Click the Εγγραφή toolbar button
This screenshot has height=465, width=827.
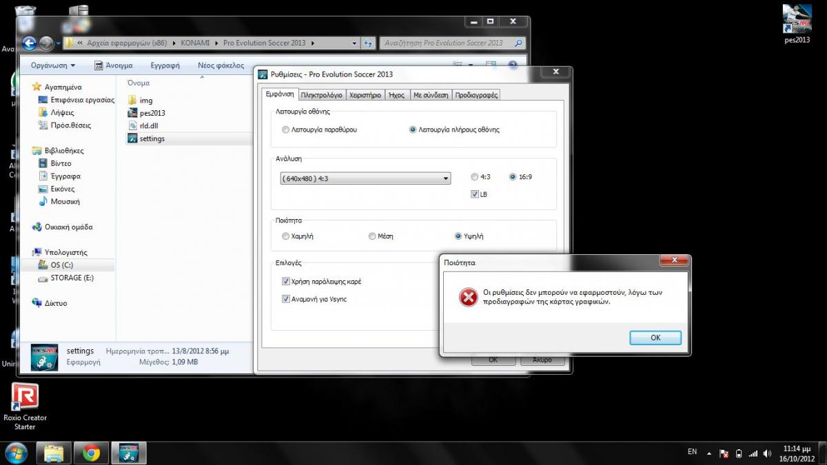point(165,65)
